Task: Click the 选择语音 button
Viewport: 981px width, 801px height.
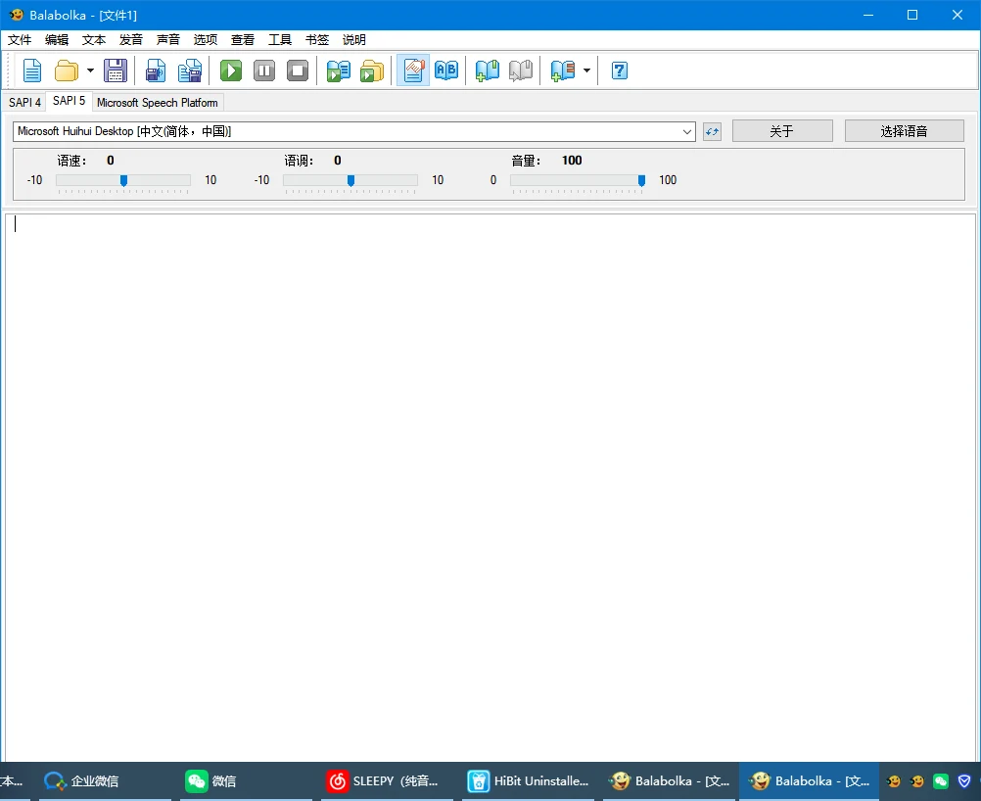Action: [904, 131]
